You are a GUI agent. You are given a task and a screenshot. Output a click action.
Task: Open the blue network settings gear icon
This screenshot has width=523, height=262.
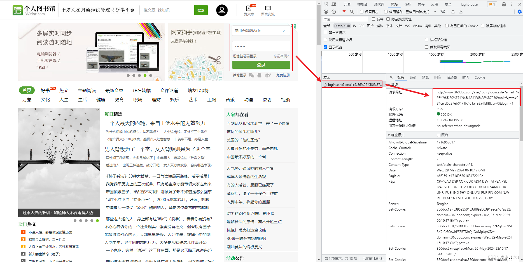point(519,12)
